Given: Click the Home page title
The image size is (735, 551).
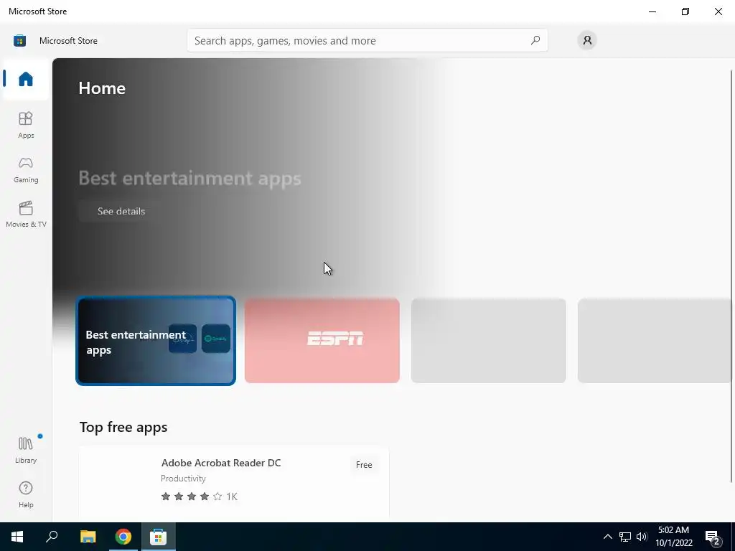Looking at the screenshot, I should tap(102, 88).
